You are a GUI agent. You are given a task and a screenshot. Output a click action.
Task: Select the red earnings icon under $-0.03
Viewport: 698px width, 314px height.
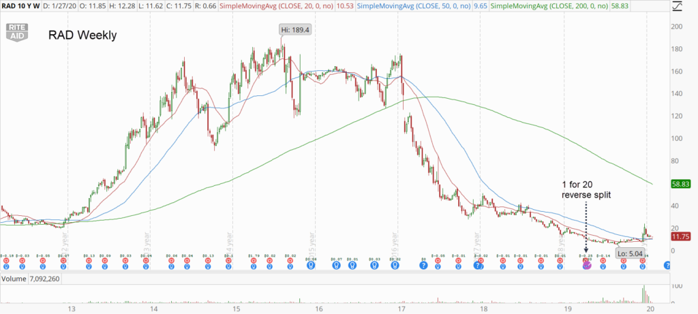pos(22,260)
